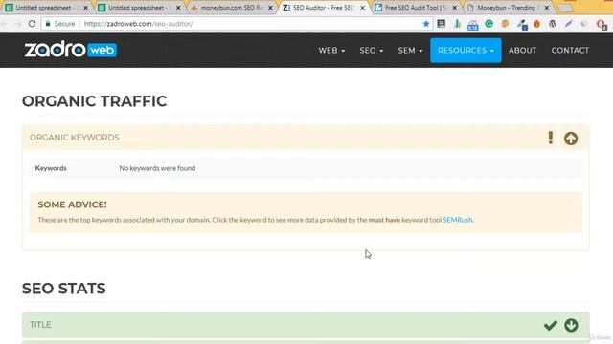The width and height of the screenshot is (613, 344).
Task: Open the SEMRush link in advice text
Action: 458,220
